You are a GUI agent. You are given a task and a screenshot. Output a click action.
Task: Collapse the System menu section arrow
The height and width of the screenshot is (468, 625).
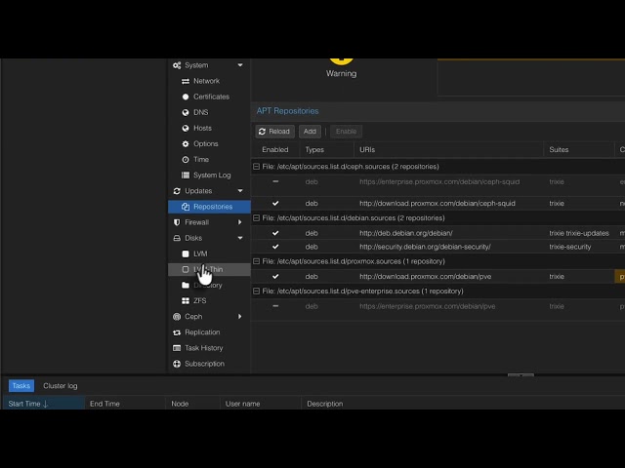coord(240,65)
